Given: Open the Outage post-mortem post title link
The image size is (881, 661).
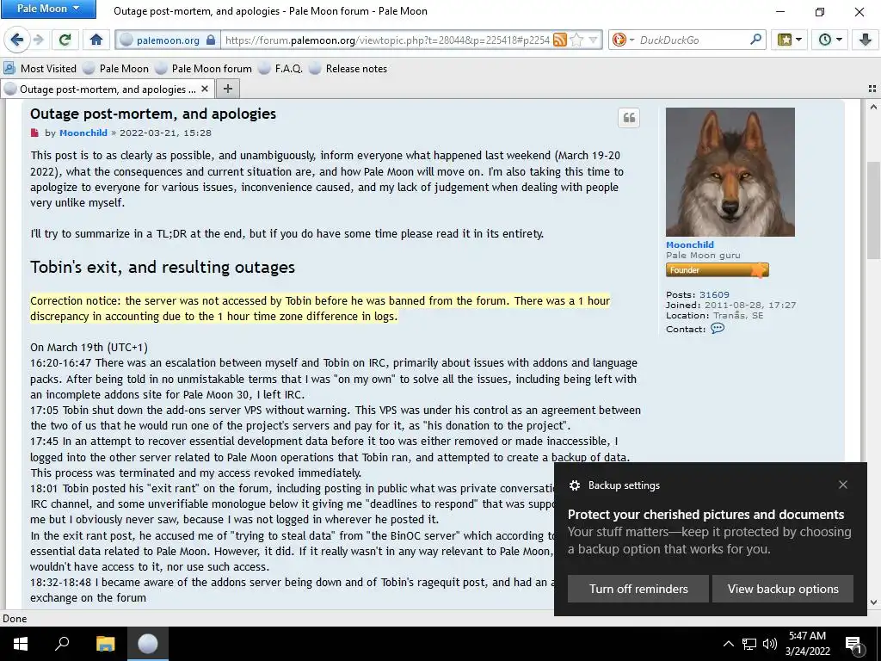Looking at the screenshot, I should [x=153, y=114].
